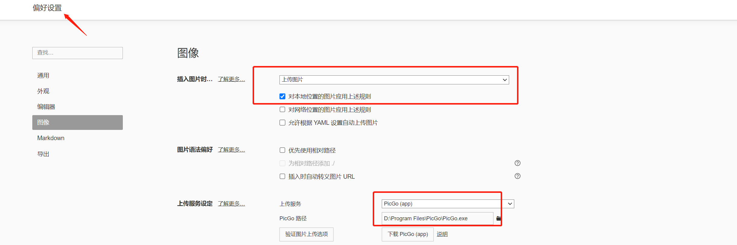Image resolution: width=737 pixels, height=245 pixels.
Task: Uncheck 对本地位置的图片应用上述规则 checkbox
Action: pos(282,96)
